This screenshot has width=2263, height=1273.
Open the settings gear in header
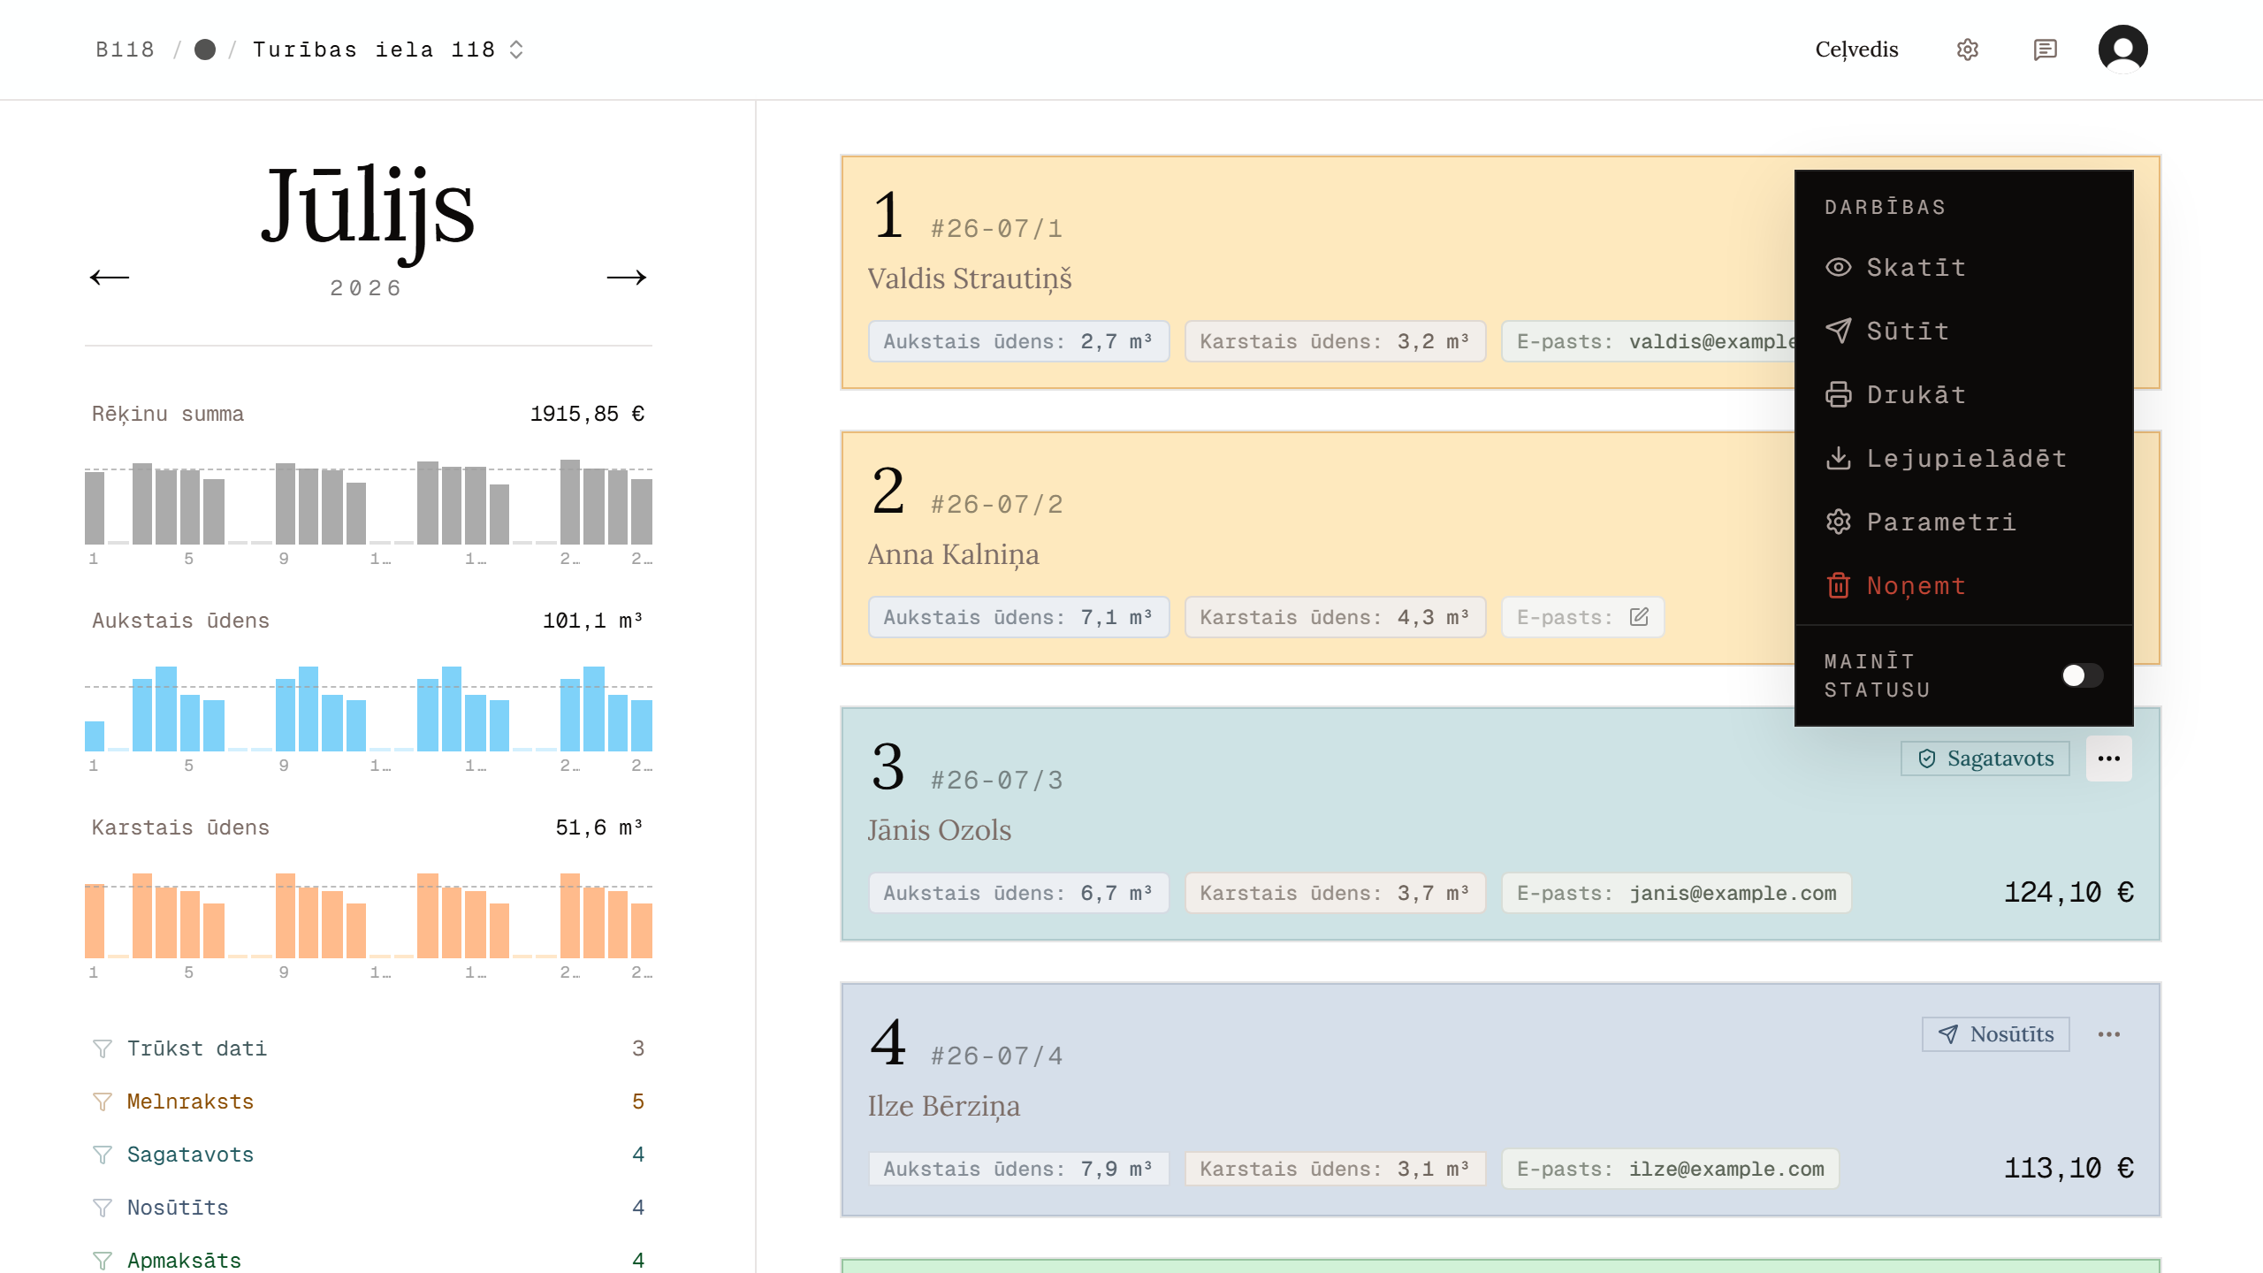coord(1967,50)
